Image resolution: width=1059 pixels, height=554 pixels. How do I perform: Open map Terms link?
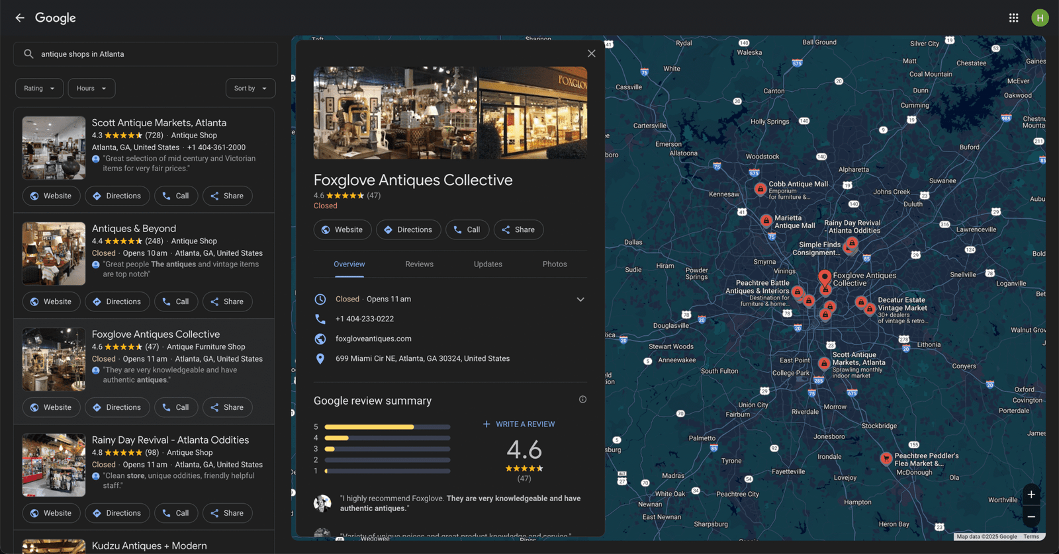tap(1031, 537)
